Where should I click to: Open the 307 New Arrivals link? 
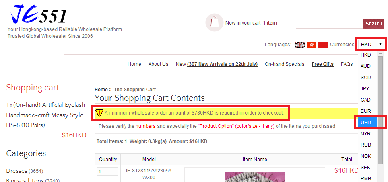tap(222, 64)
